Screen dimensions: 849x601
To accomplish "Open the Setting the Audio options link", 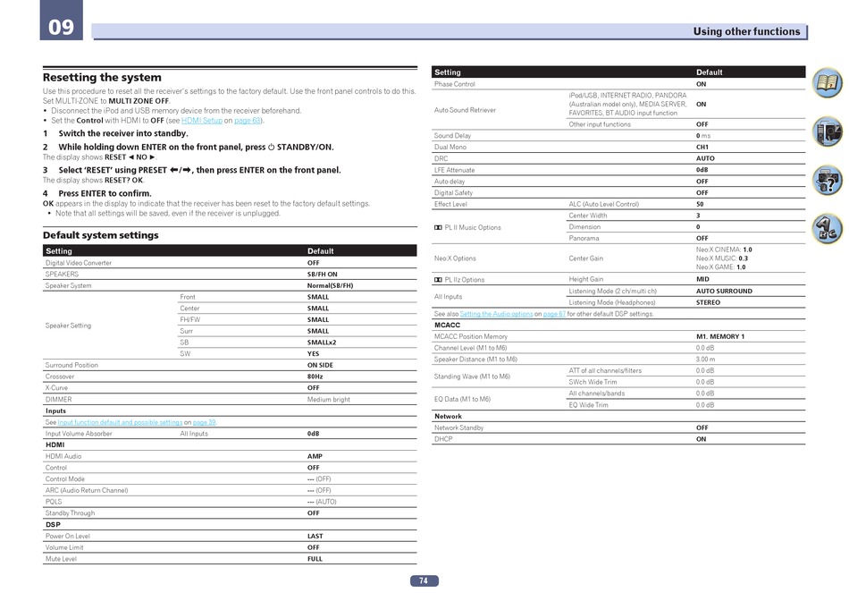I will tap(496, 314).
